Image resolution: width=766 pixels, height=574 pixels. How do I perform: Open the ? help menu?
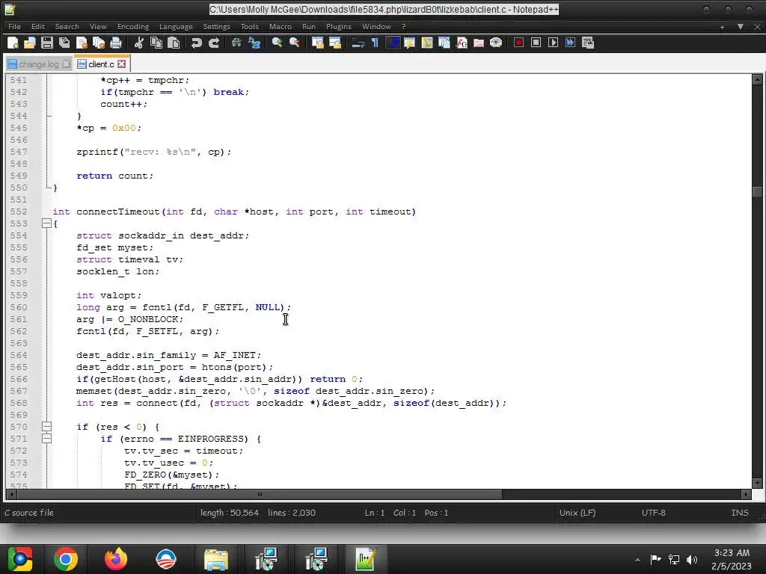point(403,26)
